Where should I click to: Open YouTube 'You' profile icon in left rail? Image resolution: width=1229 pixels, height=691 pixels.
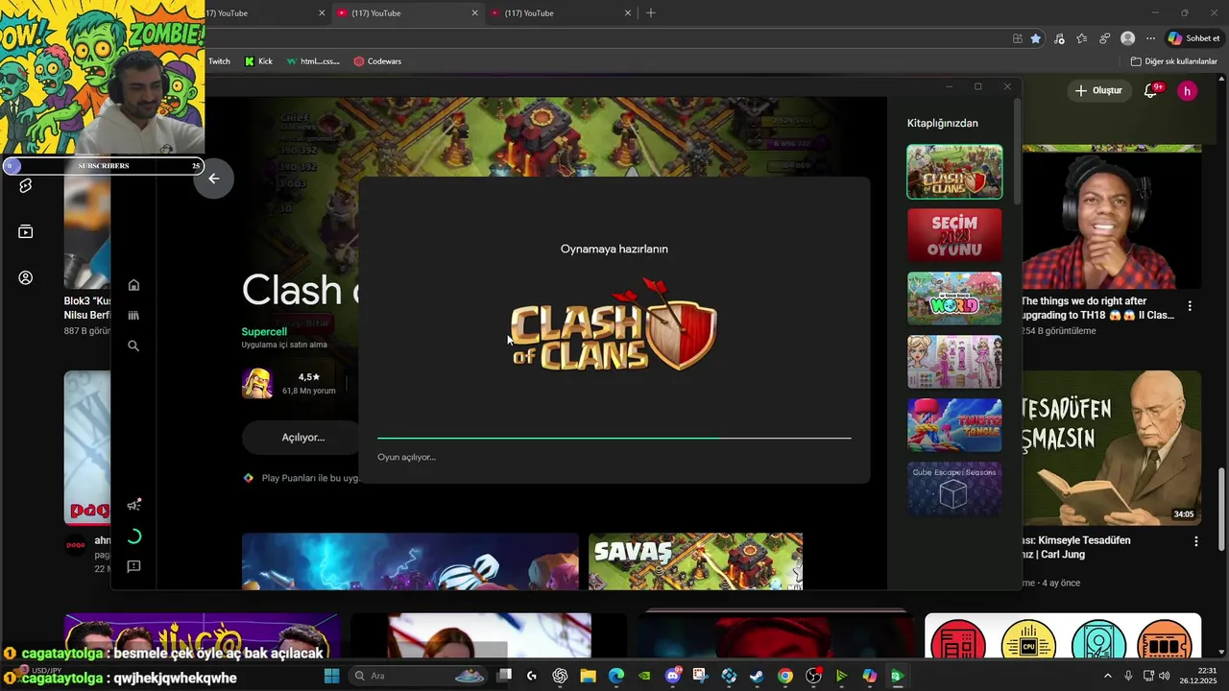[x=26, y=277]
